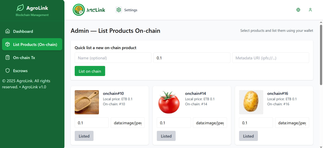Viewport: 323px width, 148px height.
Task: Click the Dashboard home icon
Action: (x=8, y=31)
